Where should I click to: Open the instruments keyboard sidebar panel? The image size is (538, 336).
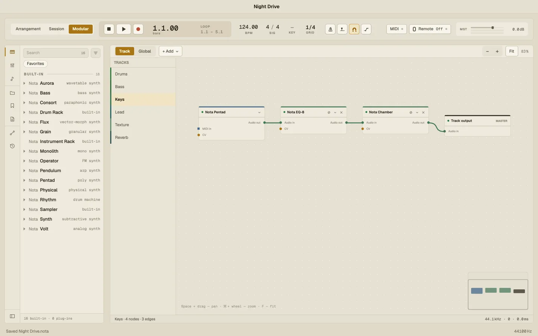[x=12, y=52]
